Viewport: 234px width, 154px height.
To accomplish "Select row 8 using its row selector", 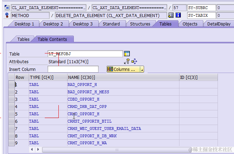I will [12, 136].
